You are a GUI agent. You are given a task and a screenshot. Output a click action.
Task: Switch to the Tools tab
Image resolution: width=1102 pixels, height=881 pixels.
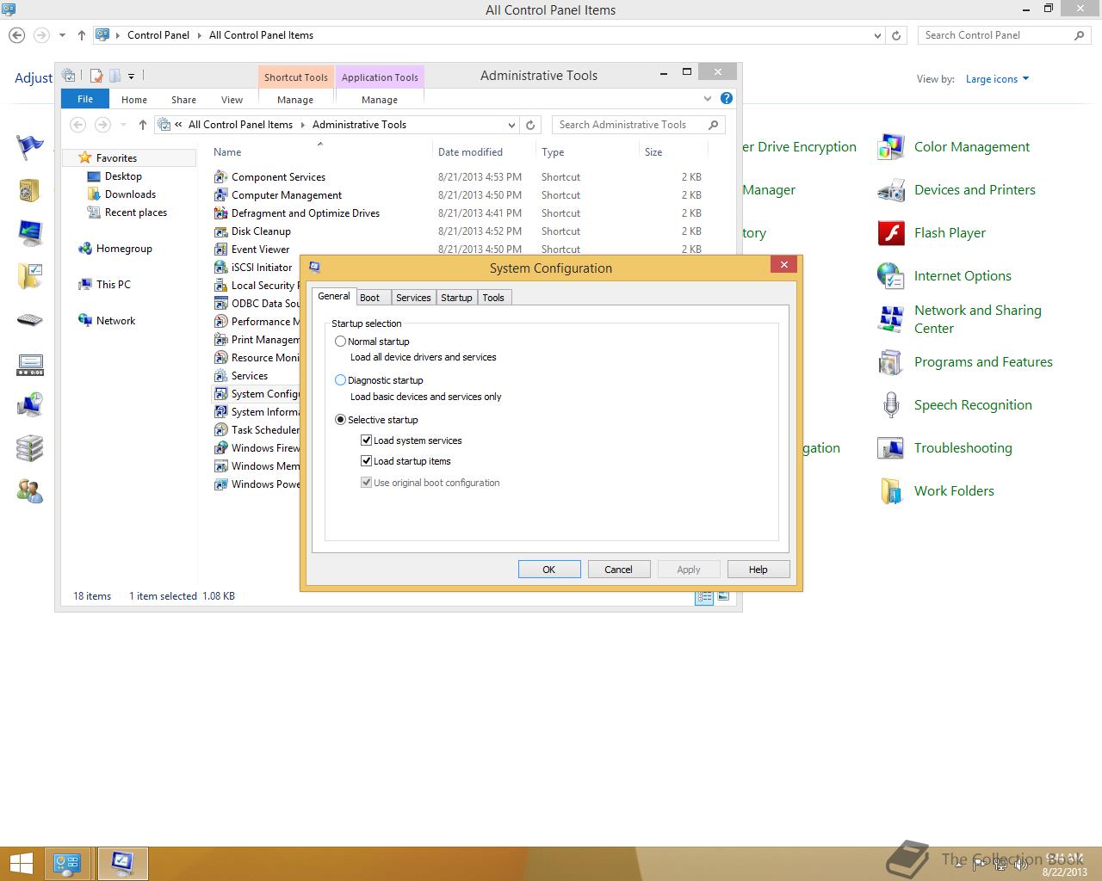(x=493, y=298)
